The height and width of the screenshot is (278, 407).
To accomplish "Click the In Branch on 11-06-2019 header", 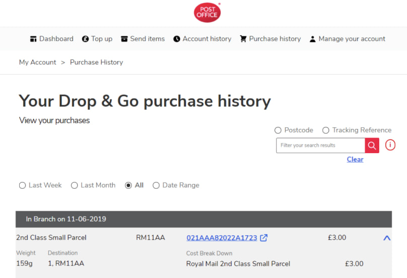I will pos(204,219).
